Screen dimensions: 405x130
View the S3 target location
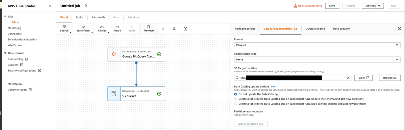coord(363,78)
